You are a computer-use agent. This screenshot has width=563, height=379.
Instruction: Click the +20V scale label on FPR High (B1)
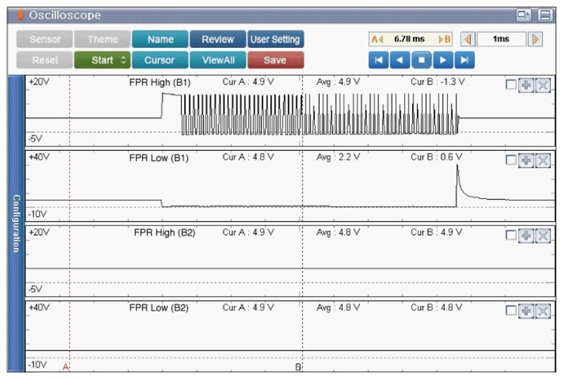(39, 82)
